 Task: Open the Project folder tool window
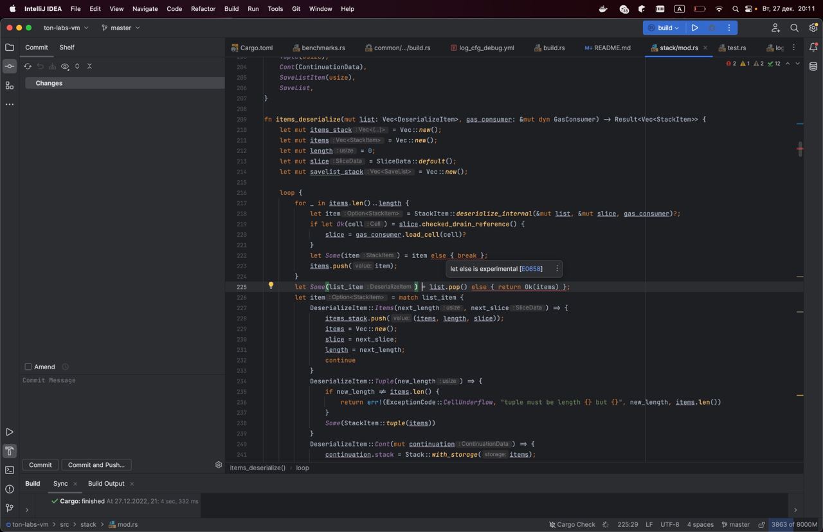[10, 47]
